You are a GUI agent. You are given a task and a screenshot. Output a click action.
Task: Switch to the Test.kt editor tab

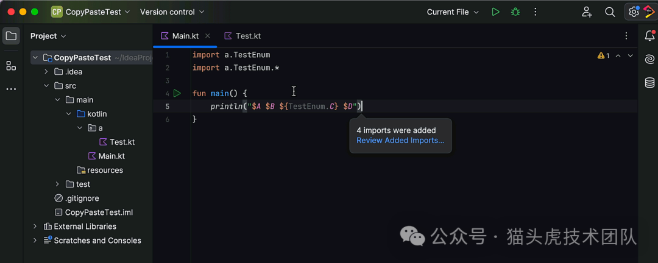pyautogui.click(x=242, y=36)
